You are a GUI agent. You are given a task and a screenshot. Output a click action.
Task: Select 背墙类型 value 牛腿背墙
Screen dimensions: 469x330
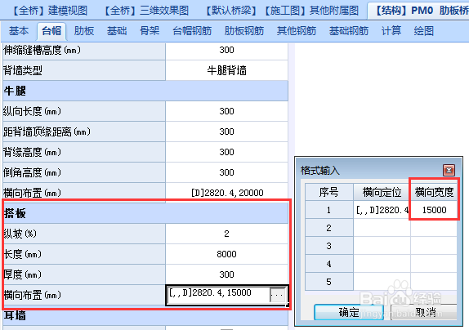[226, 70]
